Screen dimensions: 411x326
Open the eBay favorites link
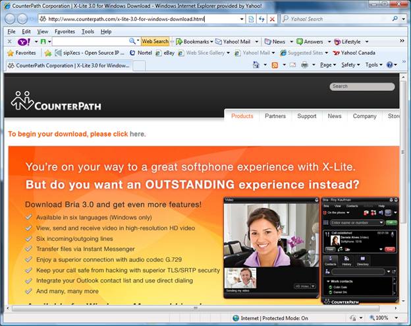pyautogui.click(x=165, y=53)
